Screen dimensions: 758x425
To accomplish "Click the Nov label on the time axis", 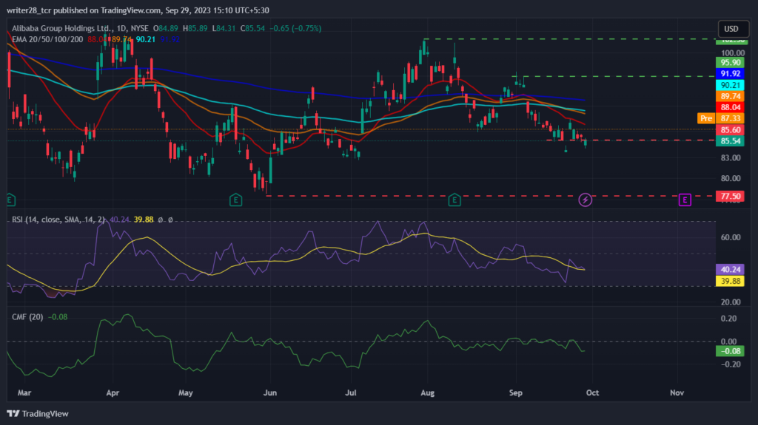I will pyautogui.click(x=677, y=392).
